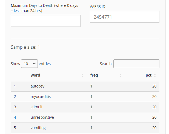
Task: Click row number 3 cell
Action: click(15, 107)
